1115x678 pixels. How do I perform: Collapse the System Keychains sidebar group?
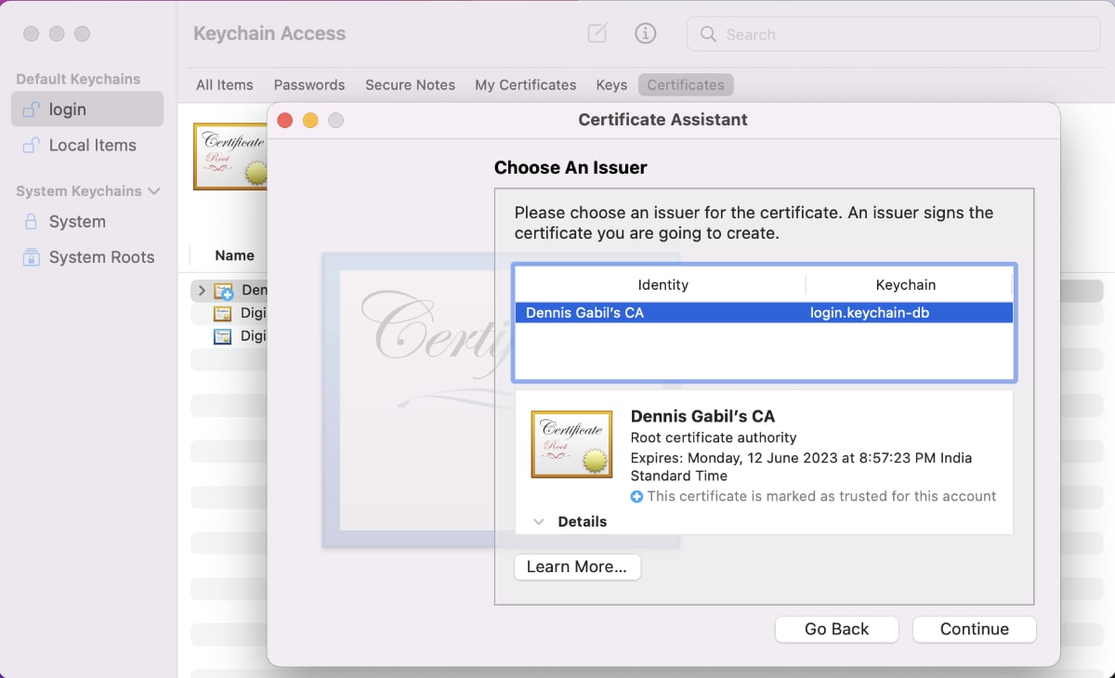pyautogui.click(x=154, y=191)
